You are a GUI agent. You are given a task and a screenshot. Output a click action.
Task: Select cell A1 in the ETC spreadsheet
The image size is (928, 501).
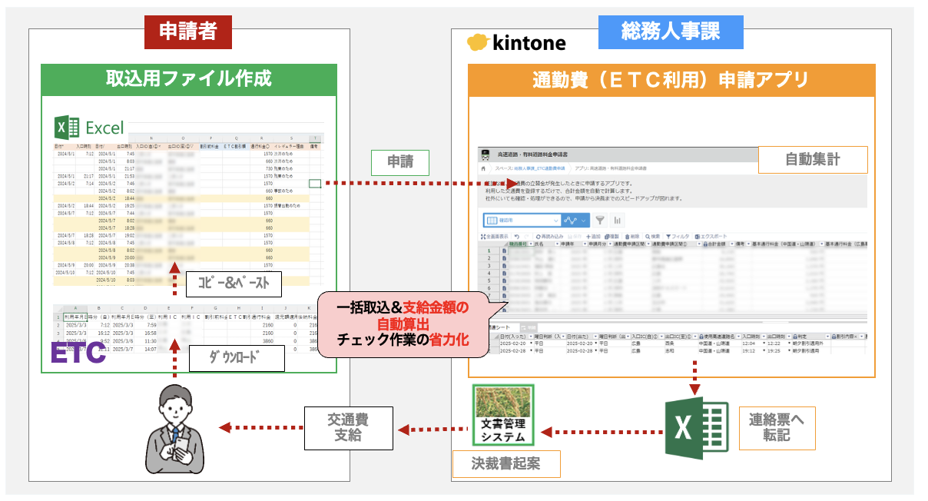[75, 316]
